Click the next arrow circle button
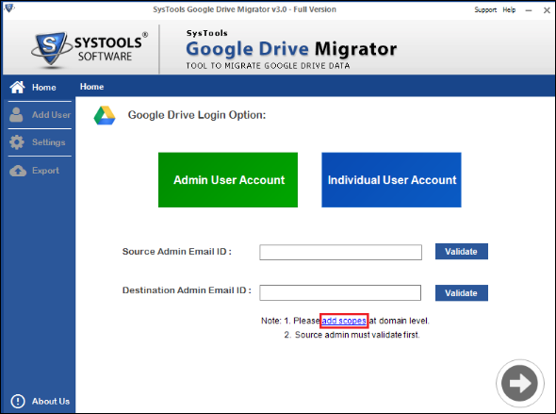Screen dimensions: 556x414 [x=520, y=383]
